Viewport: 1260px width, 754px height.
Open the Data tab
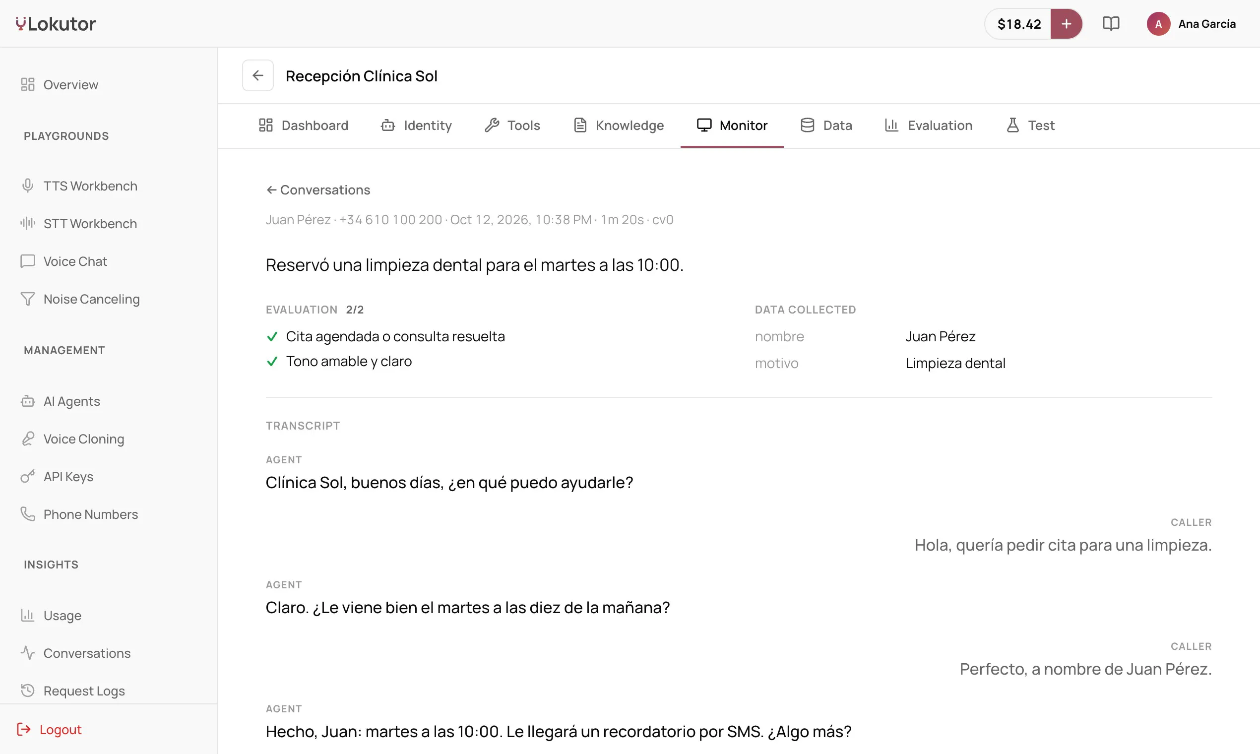826,126
